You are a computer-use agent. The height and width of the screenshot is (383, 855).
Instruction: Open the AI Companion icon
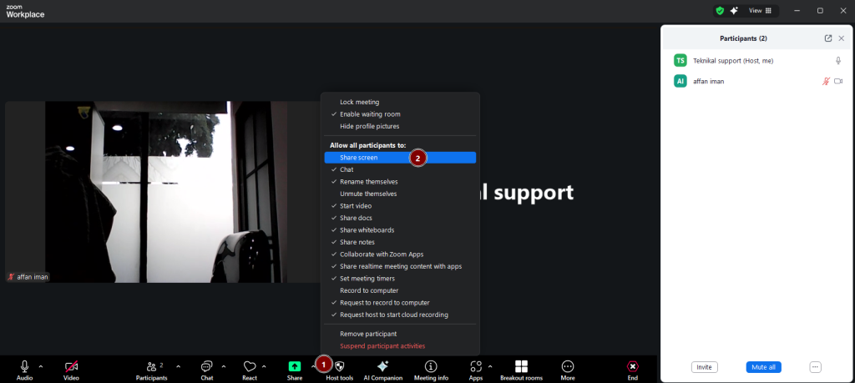point(383,366)
